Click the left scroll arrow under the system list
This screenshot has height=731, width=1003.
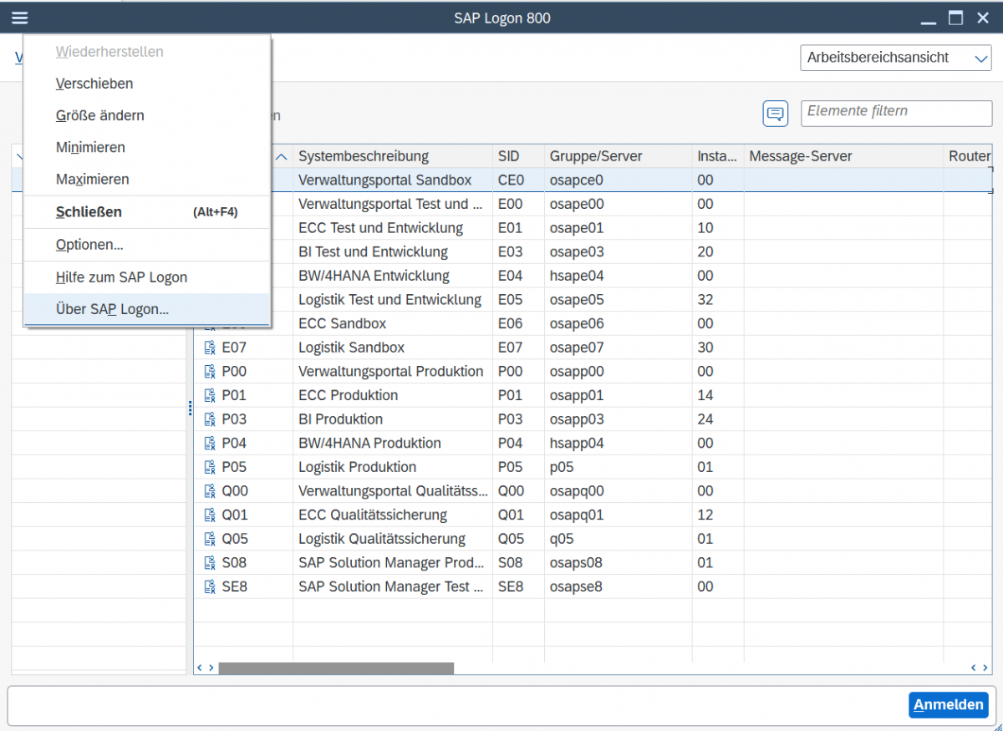(x=199, y=668)
